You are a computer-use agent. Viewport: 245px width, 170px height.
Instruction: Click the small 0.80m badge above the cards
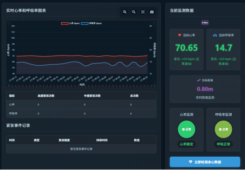[205, 23]
